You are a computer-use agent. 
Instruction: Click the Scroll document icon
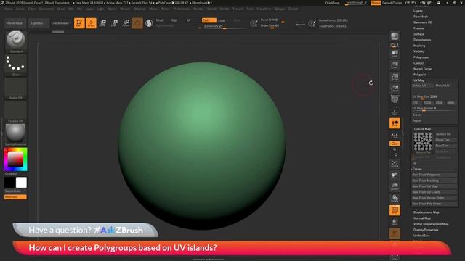point(395,54)
